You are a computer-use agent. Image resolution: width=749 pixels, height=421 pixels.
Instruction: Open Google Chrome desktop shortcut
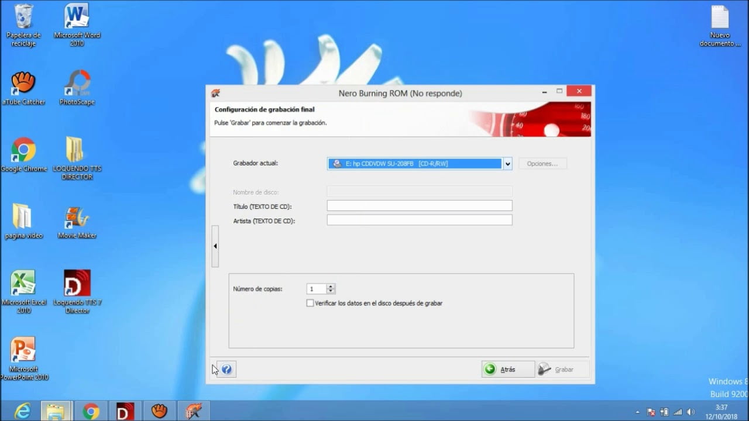[23, 155]
